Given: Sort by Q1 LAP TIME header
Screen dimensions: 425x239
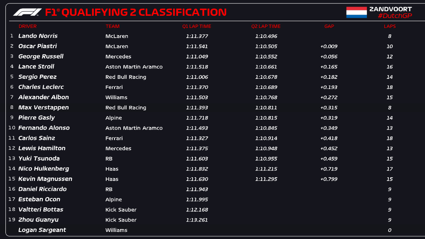Looking at the screenshot, I should pyautogui.click(x=197, y=26).
